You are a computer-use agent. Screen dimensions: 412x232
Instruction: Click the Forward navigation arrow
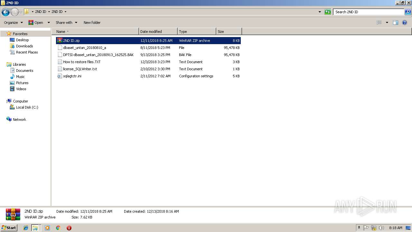pos(14,12)
